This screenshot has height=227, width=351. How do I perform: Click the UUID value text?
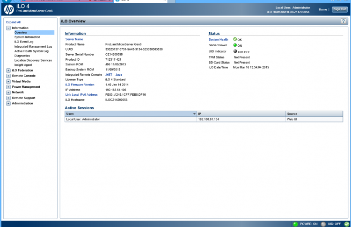(134, 49)
